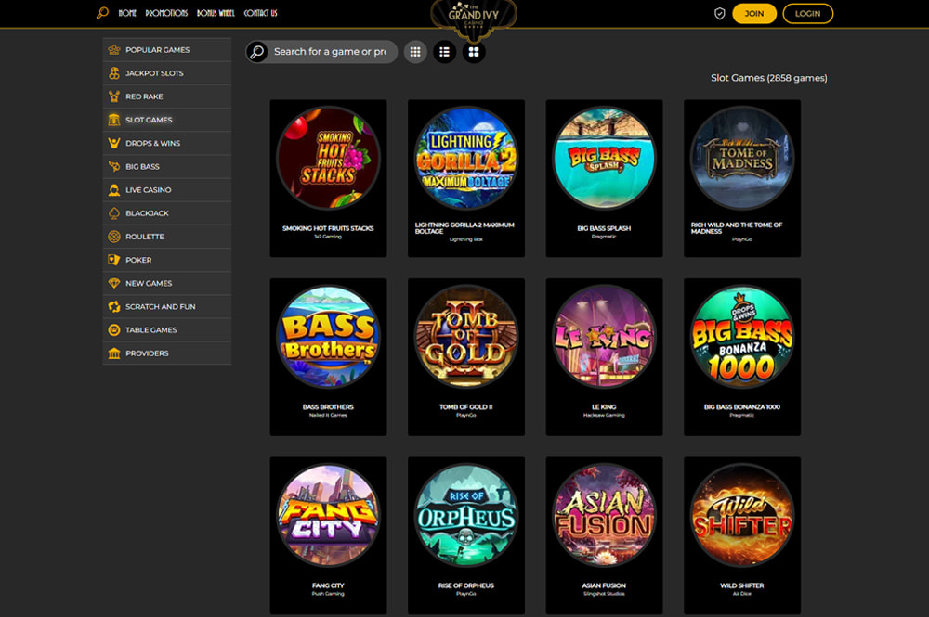Open the Bonus Wheel menu item

(x=216, y=13)
